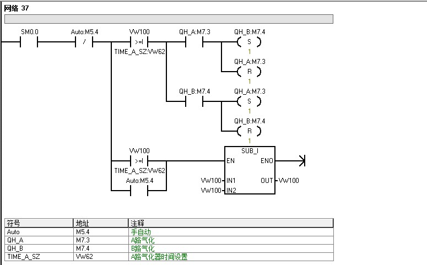This screenshot has height=265, width=427.
Task: Click the SUB_I instruction box title
Action: coord(250,151)
